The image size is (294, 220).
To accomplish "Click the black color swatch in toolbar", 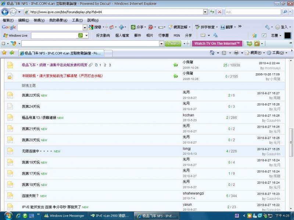I will 287,36.
